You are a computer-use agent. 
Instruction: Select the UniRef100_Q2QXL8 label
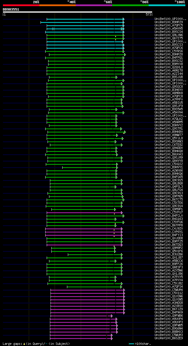coord(169,67)
